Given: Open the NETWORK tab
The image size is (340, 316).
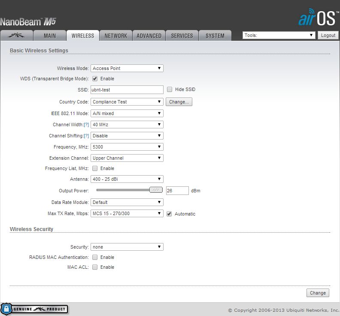Looking at the screenshot, I should point(116,36).
